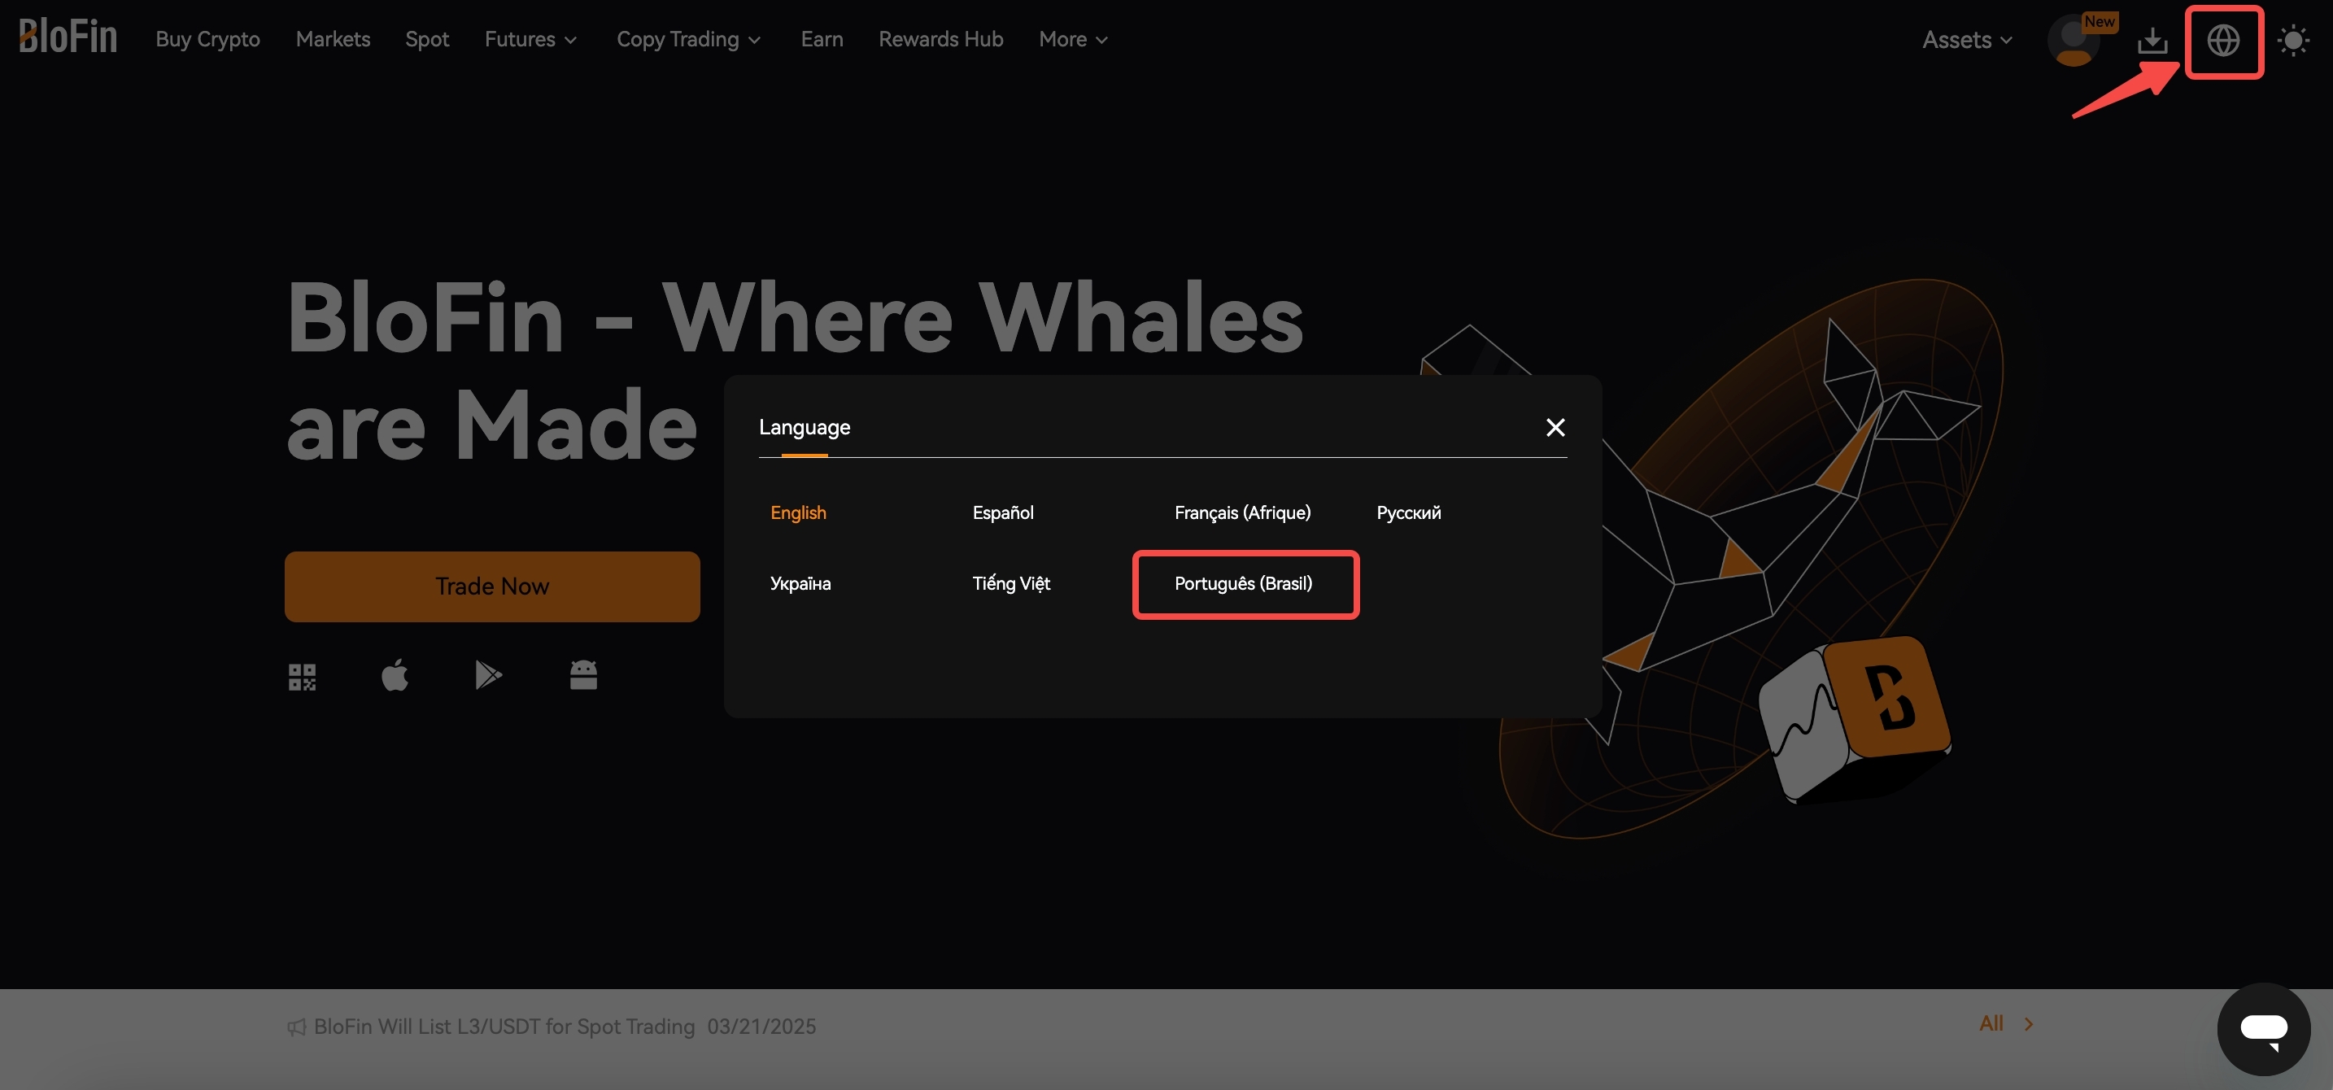Choose Україна language
This screenshot has width=2333, height=1090.
click(800, 583)
